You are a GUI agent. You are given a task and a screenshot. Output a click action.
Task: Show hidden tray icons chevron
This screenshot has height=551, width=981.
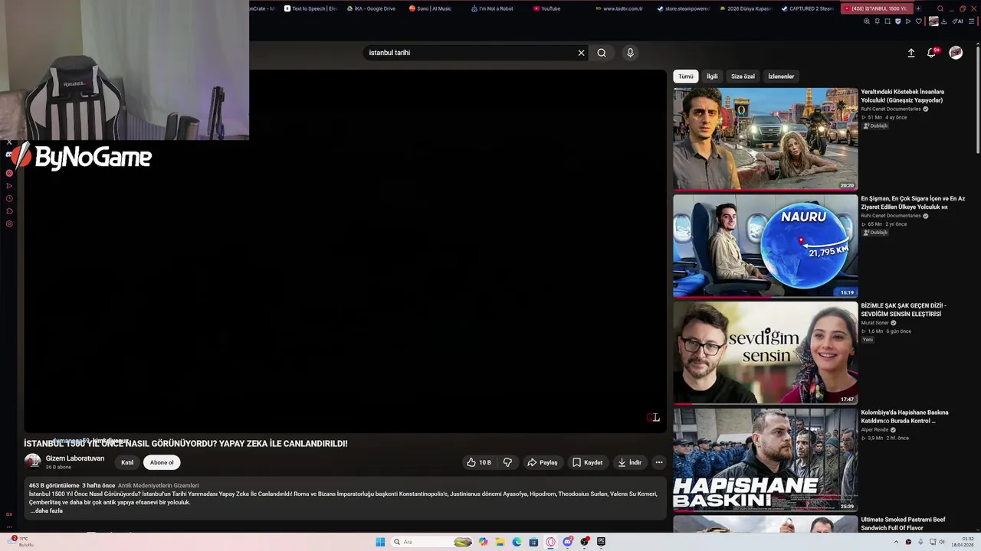(896, 542)
